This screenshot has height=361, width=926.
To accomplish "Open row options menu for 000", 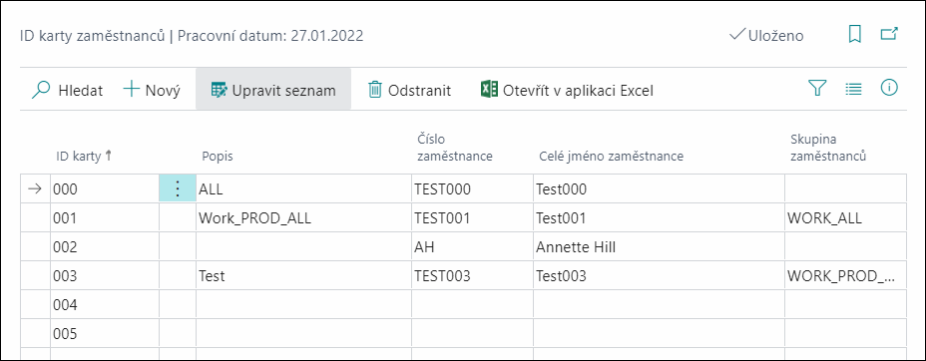I will (x=178, y=188).
